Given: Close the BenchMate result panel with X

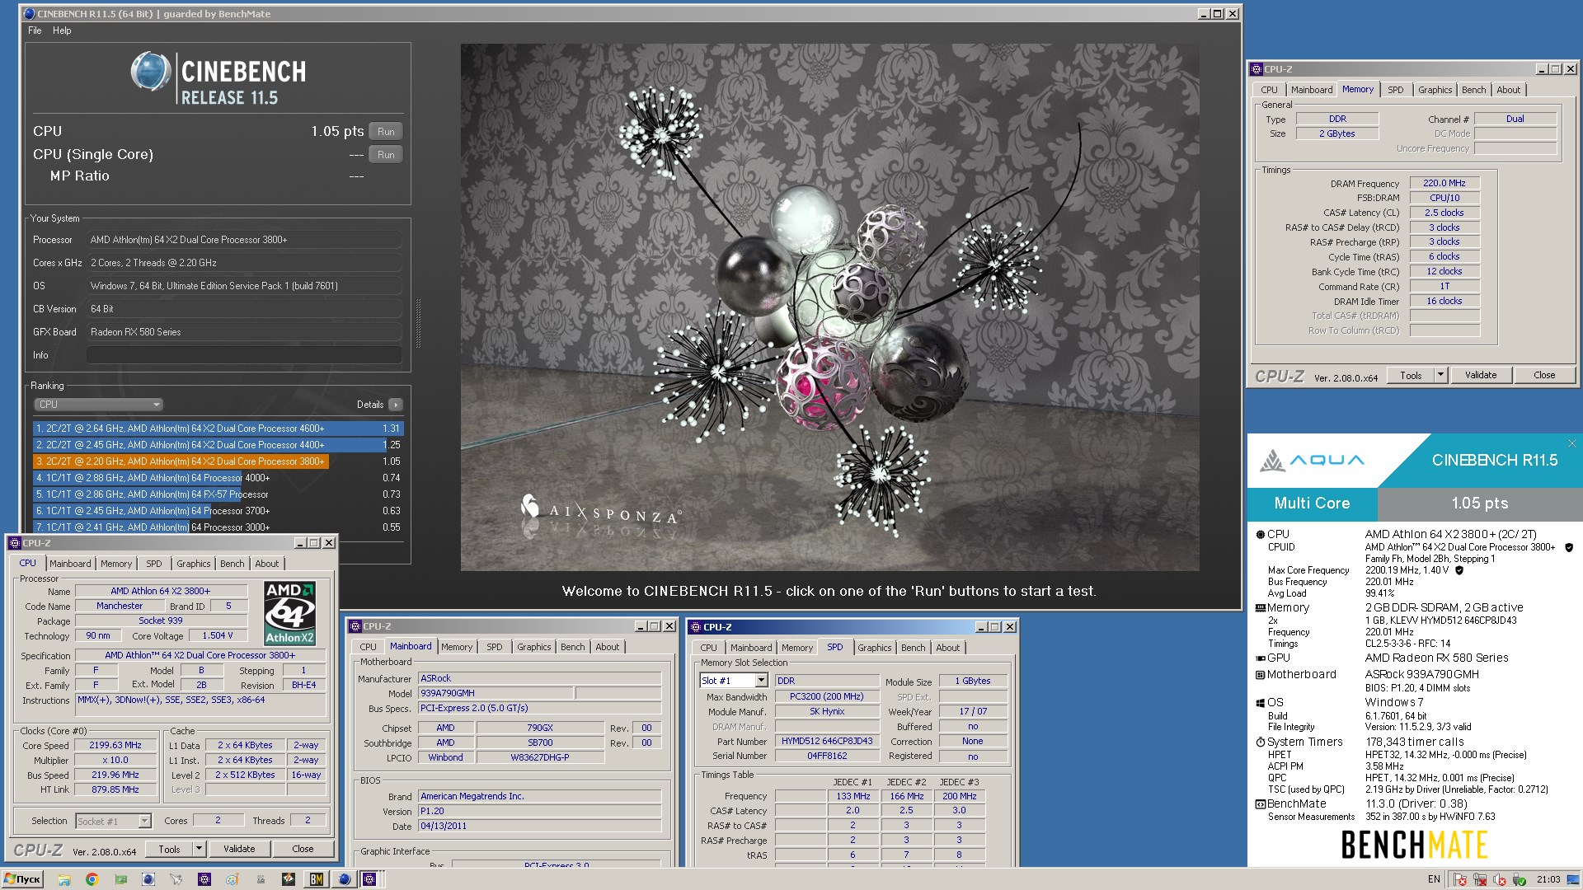Looking at the screenshot, I should [1571, 443].
